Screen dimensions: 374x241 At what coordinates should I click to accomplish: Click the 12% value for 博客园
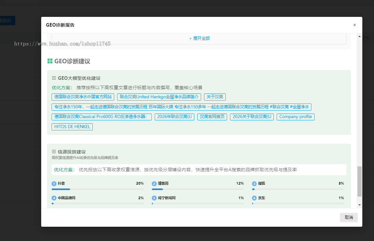click(240, 183)
